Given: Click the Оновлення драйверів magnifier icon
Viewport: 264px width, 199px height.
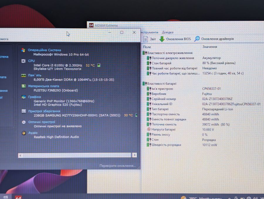Looking at the screenshot, I should coord(197,39).
